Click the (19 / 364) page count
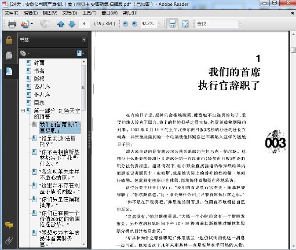The height and width of the screenshot is (250, 296). [x=105, y=24]
